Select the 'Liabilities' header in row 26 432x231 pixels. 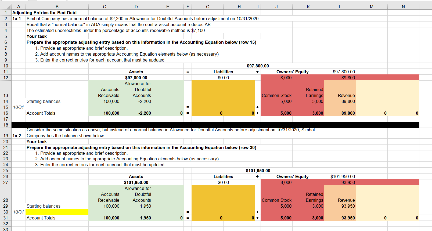coord(223,176)
